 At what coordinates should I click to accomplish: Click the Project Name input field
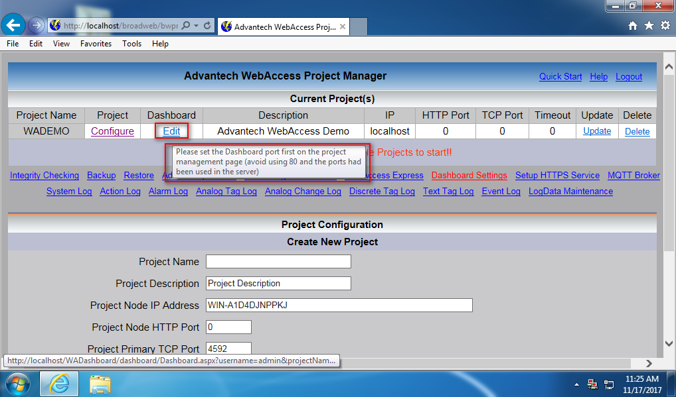coord(278,262)
